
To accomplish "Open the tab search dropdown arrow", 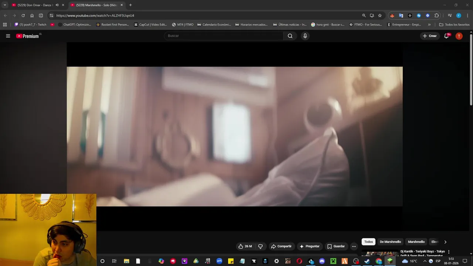I will (5, 5).
